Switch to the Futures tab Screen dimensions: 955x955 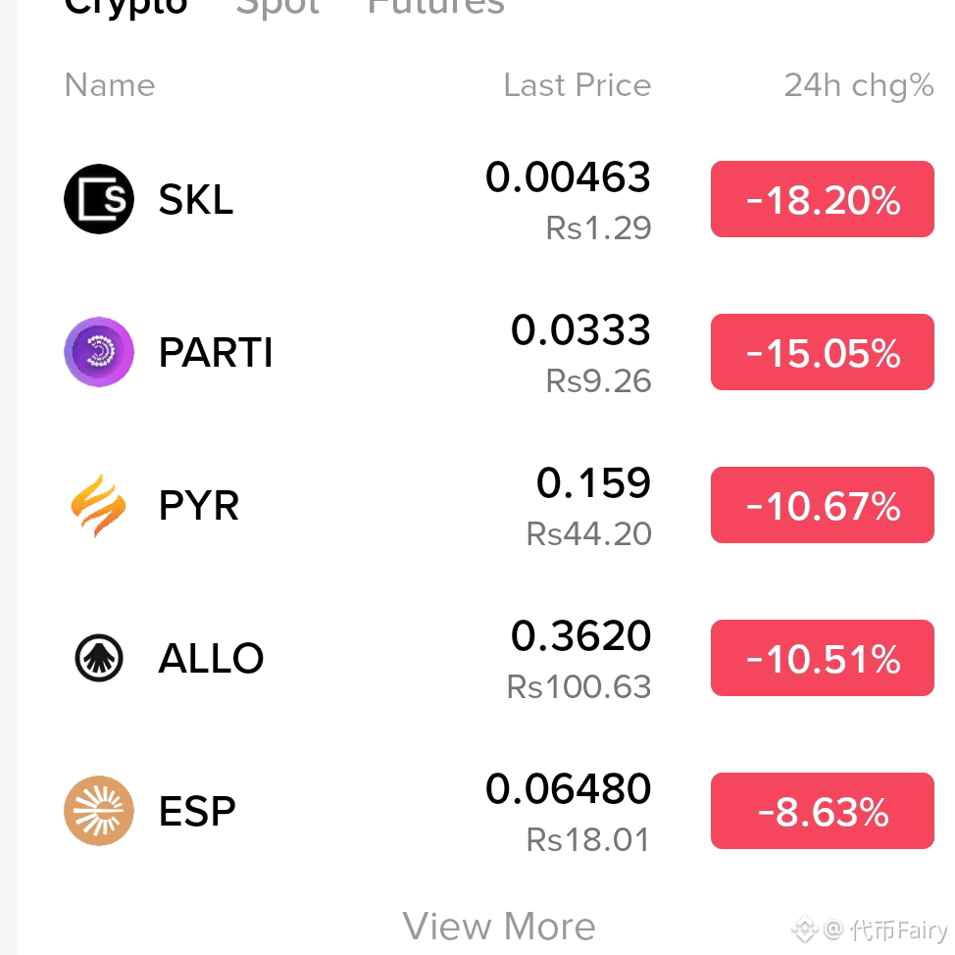[x=436, y=7]
